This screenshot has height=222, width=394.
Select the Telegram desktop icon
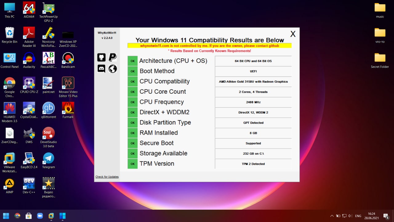coord(48,160)
